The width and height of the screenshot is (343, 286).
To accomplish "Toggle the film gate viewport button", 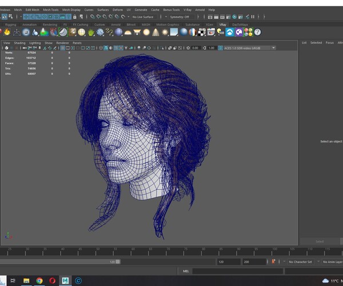I will pyautogui.click(x=67, y=48).
